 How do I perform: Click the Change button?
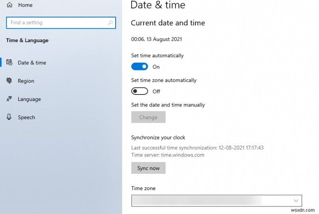point(148,117)
